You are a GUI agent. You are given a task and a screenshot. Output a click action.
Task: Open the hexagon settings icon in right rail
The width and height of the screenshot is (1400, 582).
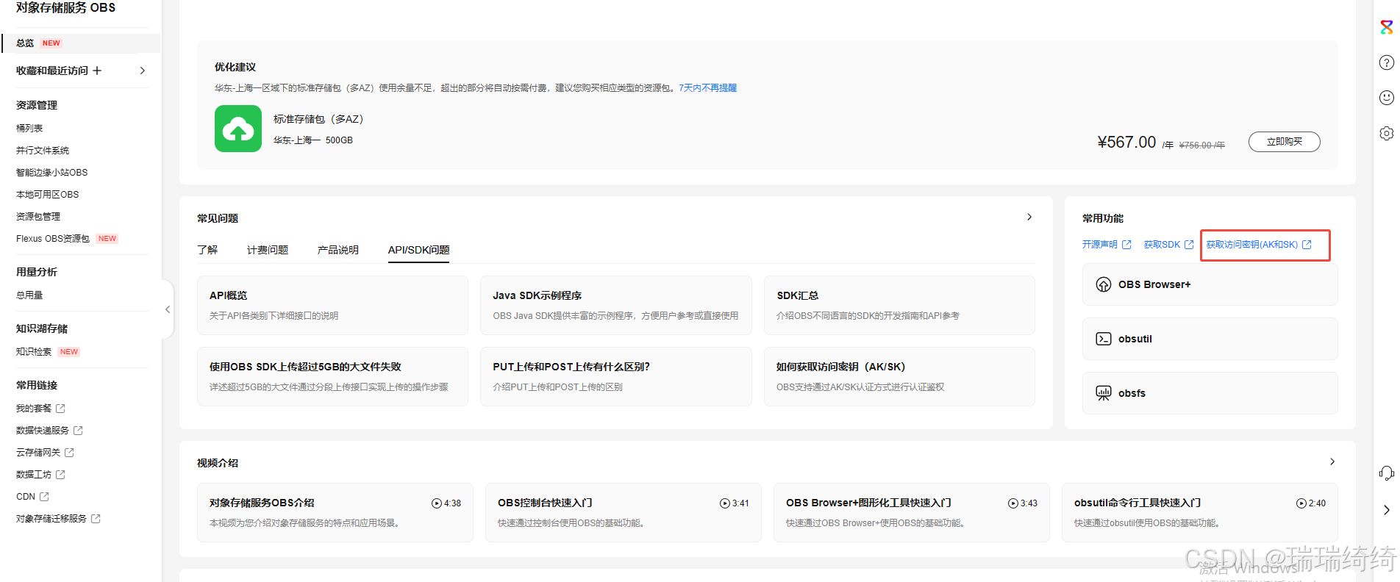(x=1386, y=133)
